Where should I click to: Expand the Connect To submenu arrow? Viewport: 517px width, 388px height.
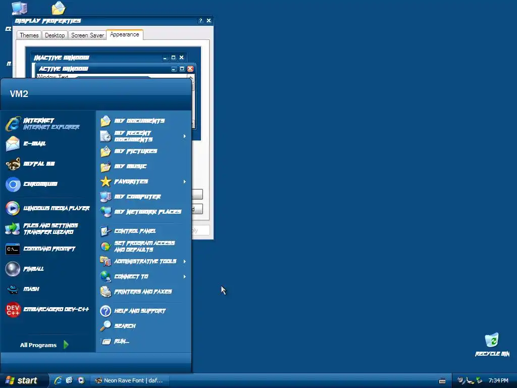(x=185, y=276)
